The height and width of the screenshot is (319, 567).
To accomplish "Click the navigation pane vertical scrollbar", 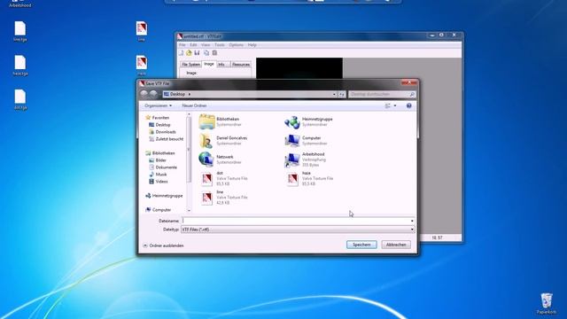I will 189,149.
